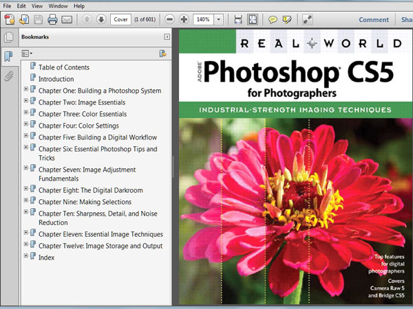Click the Open file toolbar icon
Image resolution: width=413 pixels, height=309 pixels.
[24, 20]
